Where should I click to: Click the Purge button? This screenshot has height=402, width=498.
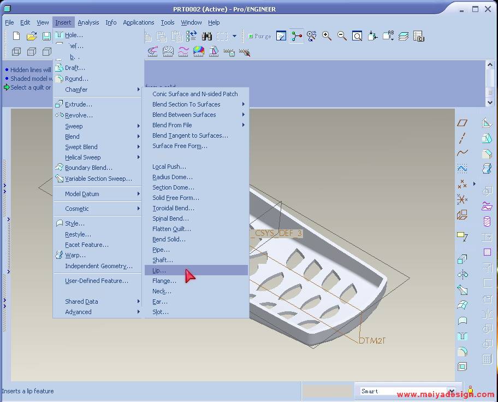[x=259, y=36]
